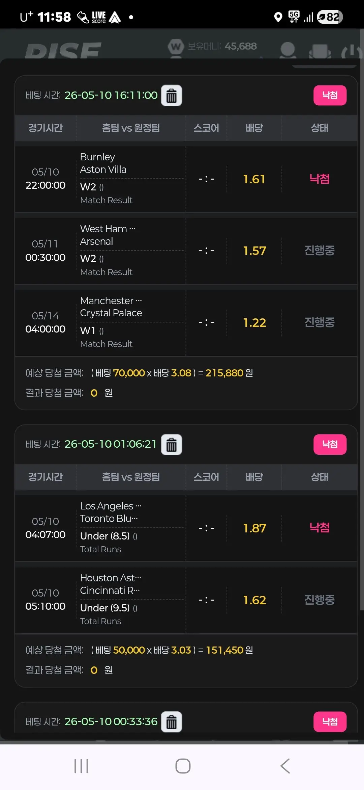
Task: Tap the 낙첨 badge on 16:11:00 bet
Action: point(330,96)
